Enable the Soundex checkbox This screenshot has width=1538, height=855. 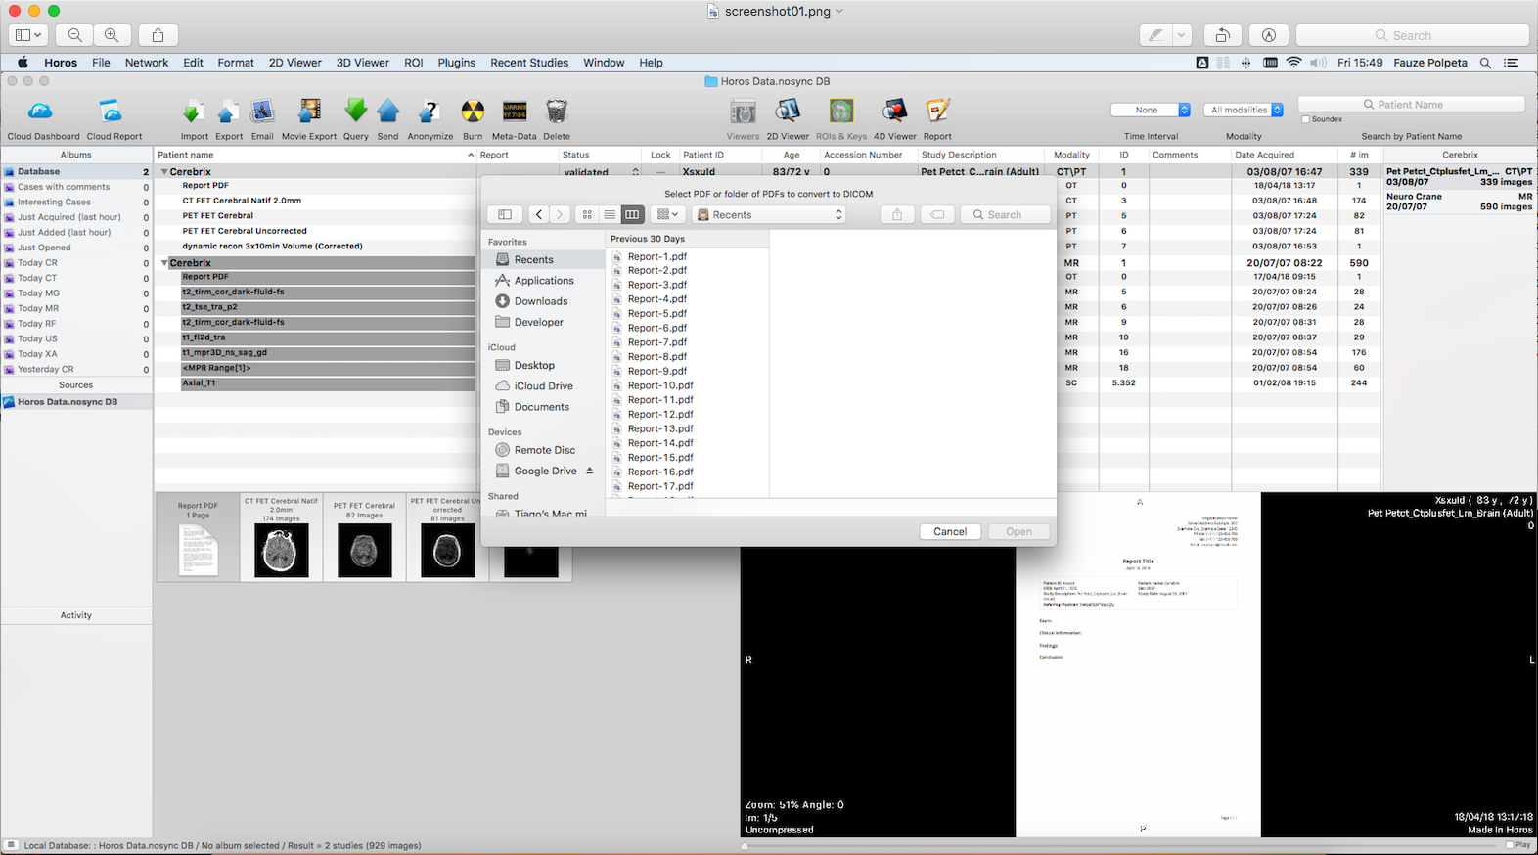[1306, 119]
